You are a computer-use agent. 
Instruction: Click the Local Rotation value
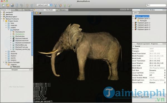158,63
